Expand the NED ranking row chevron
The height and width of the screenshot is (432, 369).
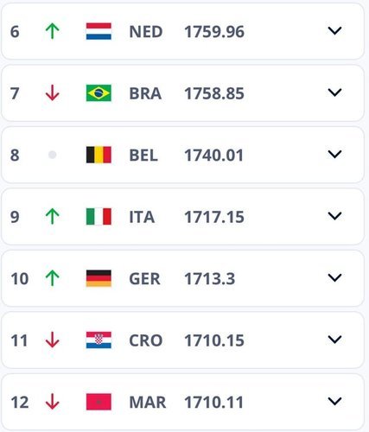[x=334, y=30]
